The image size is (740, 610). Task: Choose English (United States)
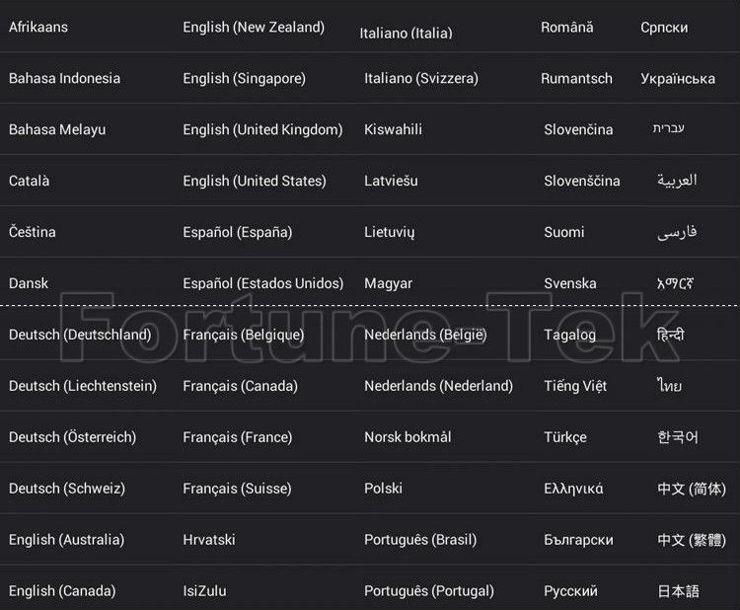[x=255, y=181]
